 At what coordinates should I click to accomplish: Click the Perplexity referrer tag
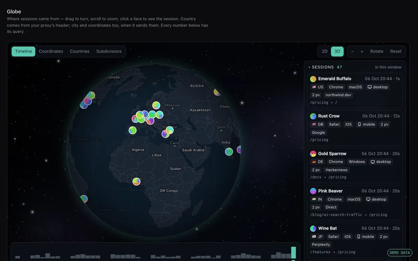pos(321,245)
